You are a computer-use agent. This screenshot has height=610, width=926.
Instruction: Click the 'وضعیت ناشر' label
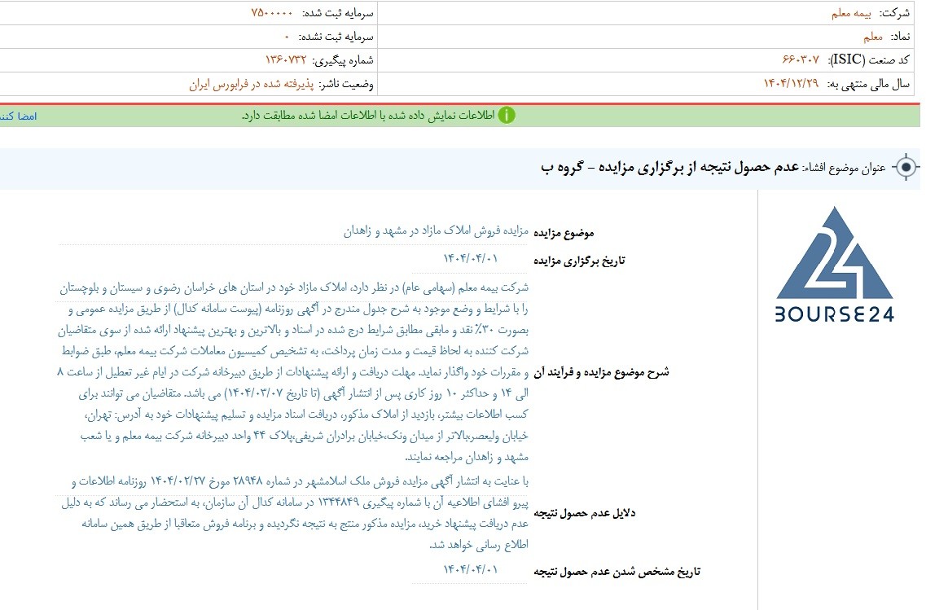(346, 84)
